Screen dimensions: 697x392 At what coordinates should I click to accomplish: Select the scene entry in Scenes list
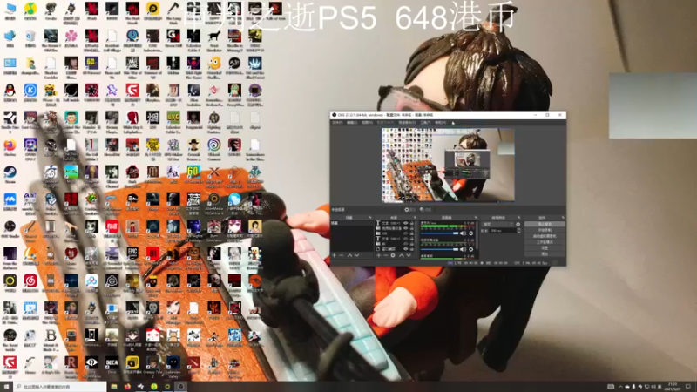(x=352, y=223)
